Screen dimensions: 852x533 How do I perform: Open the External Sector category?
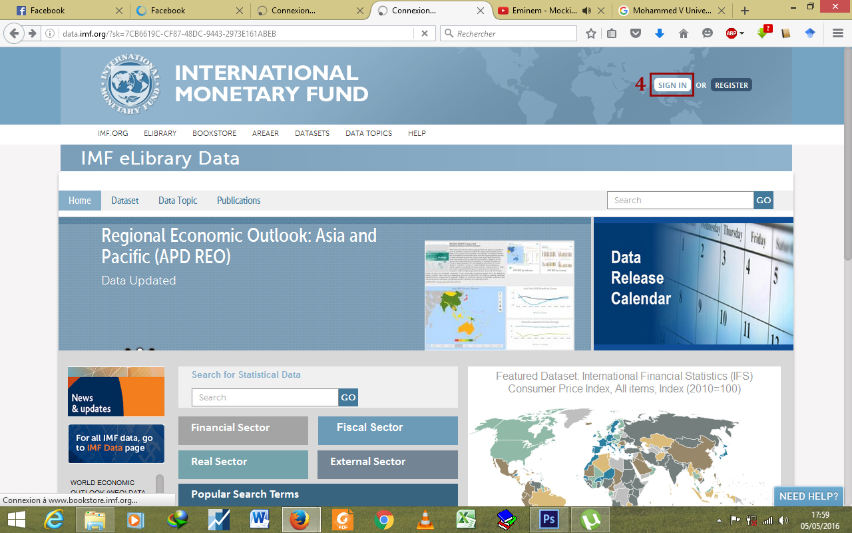coord(388,464)
